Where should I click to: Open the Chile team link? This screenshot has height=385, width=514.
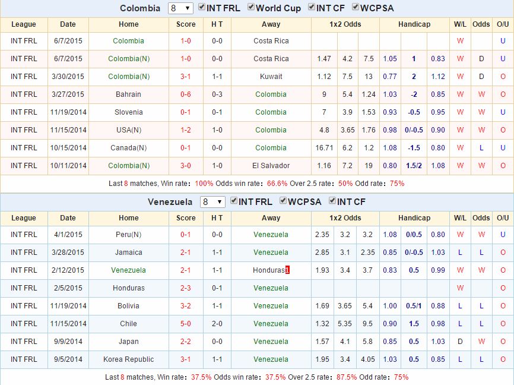pyautogui.click(x=128, y=324)
